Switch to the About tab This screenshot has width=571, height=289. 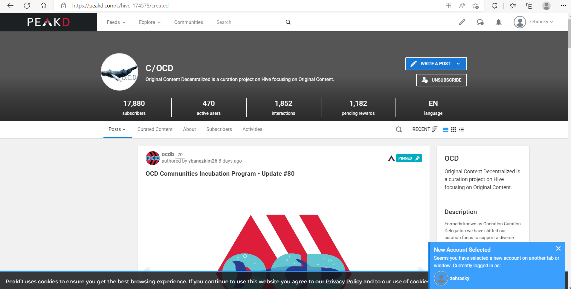(x=190, y=129)
